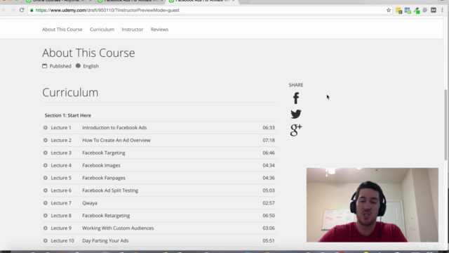Open the Reviews nav tab
449x253 pixels.
[x=159, y=30]
